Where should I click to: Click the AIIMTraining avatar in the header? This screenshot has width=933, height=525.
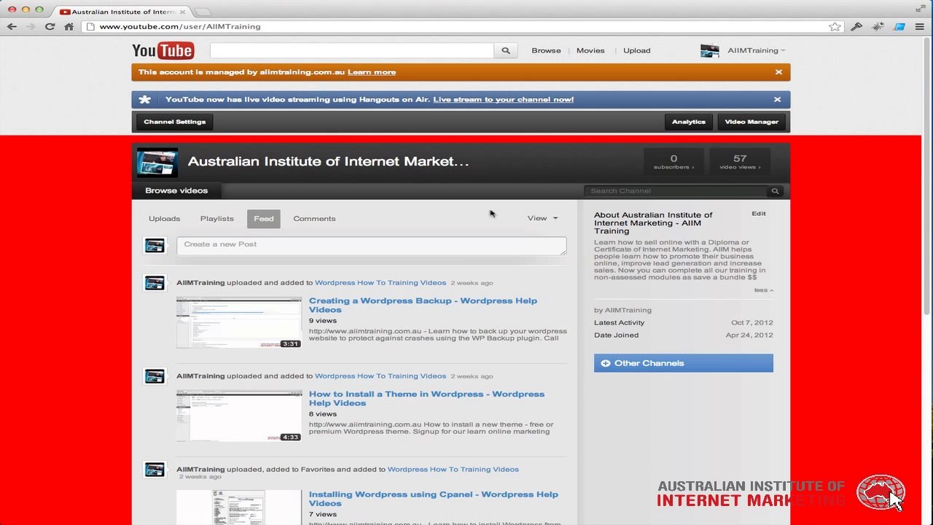[x=710, y=50]
